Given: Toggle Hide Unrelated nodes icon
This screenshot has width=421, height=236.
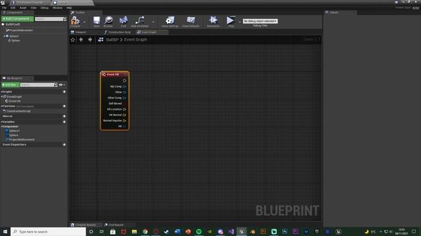Looking at the screenshot, I should pyautogui.click(x=139, y=21).
